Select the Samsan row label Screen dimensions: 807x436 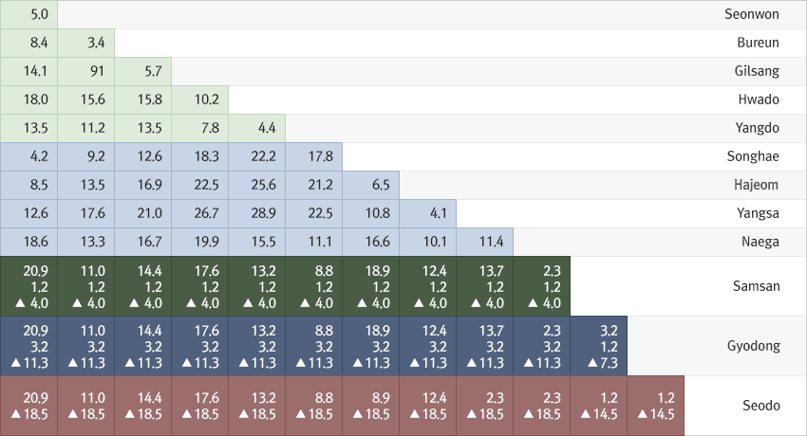click(756, 286)
